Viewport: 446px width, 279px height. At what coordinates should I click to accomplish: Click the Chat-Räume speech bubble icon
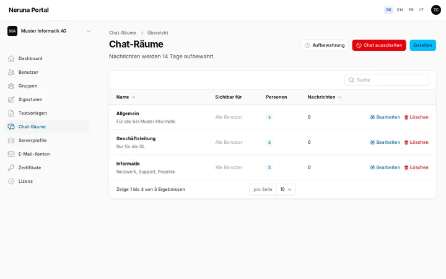11,127
